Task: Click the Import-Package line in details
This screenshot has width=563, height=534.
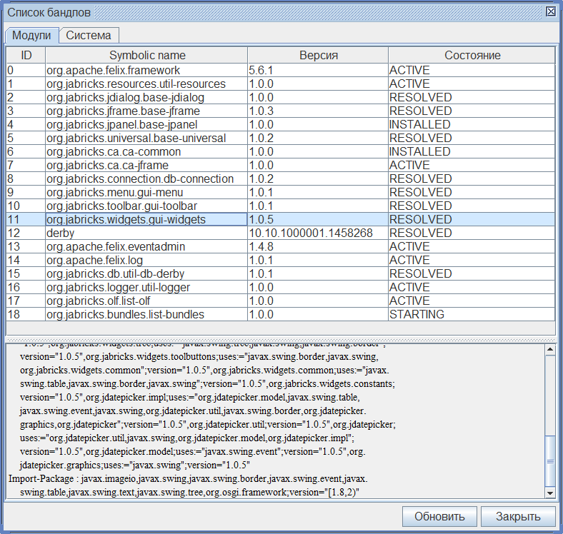Action: click(188, 479)
